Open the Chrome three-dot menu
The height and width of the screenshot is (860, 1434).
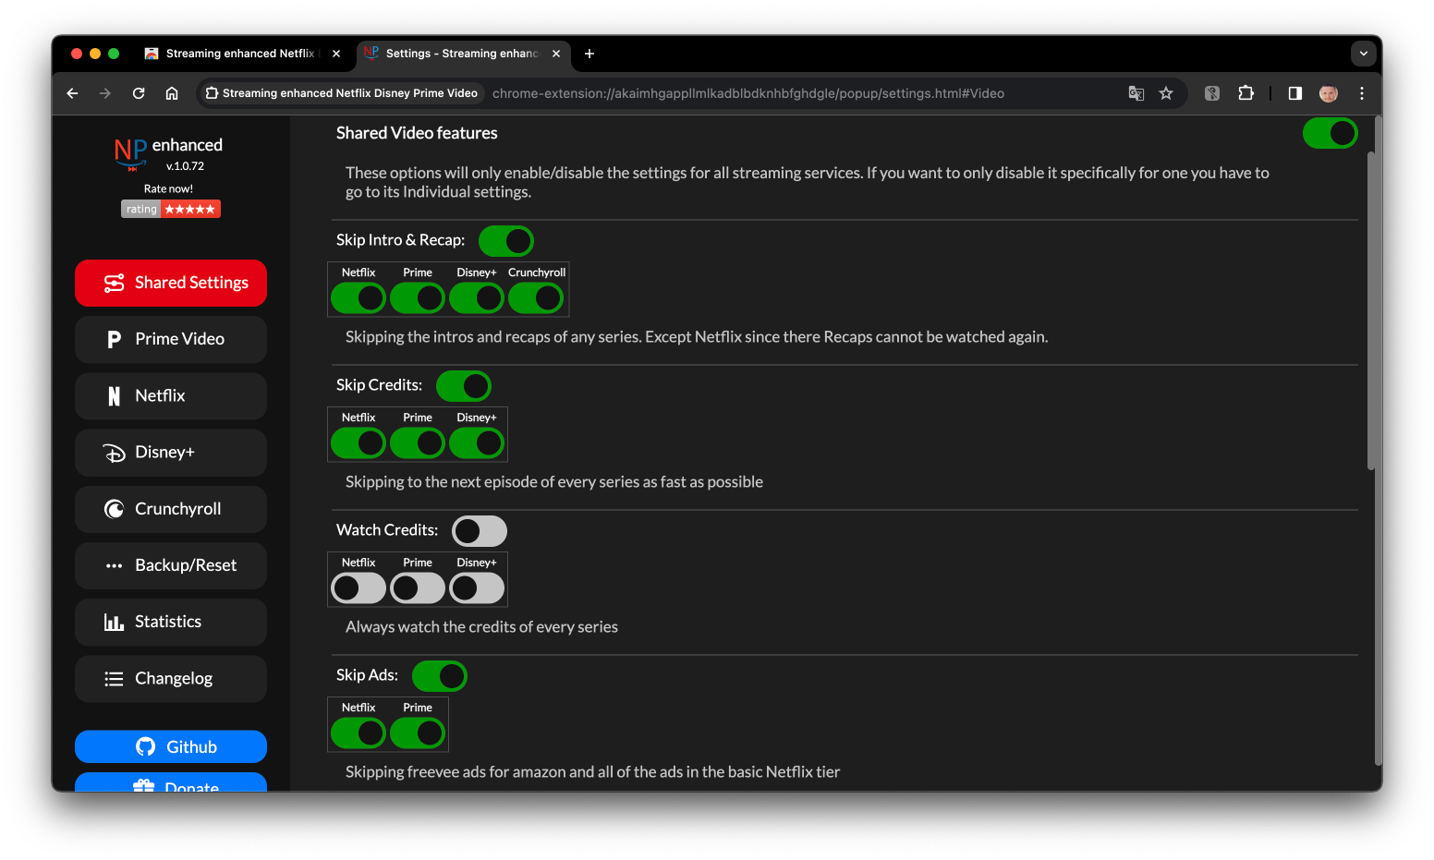pos(1362,93)
